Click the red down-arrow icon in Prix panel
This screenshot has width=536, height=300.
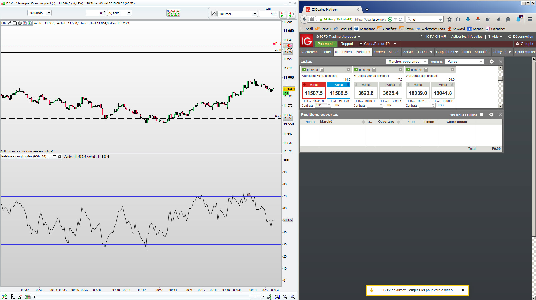point(25,23)
